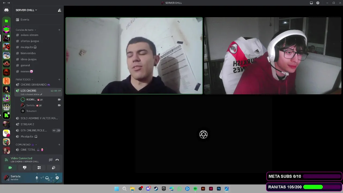Deafen with the headphones button

tap(47, 178)
